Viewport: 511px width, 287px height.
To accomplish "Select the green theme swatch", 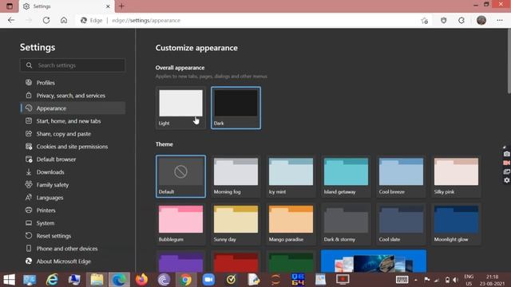I will [291, 261].
